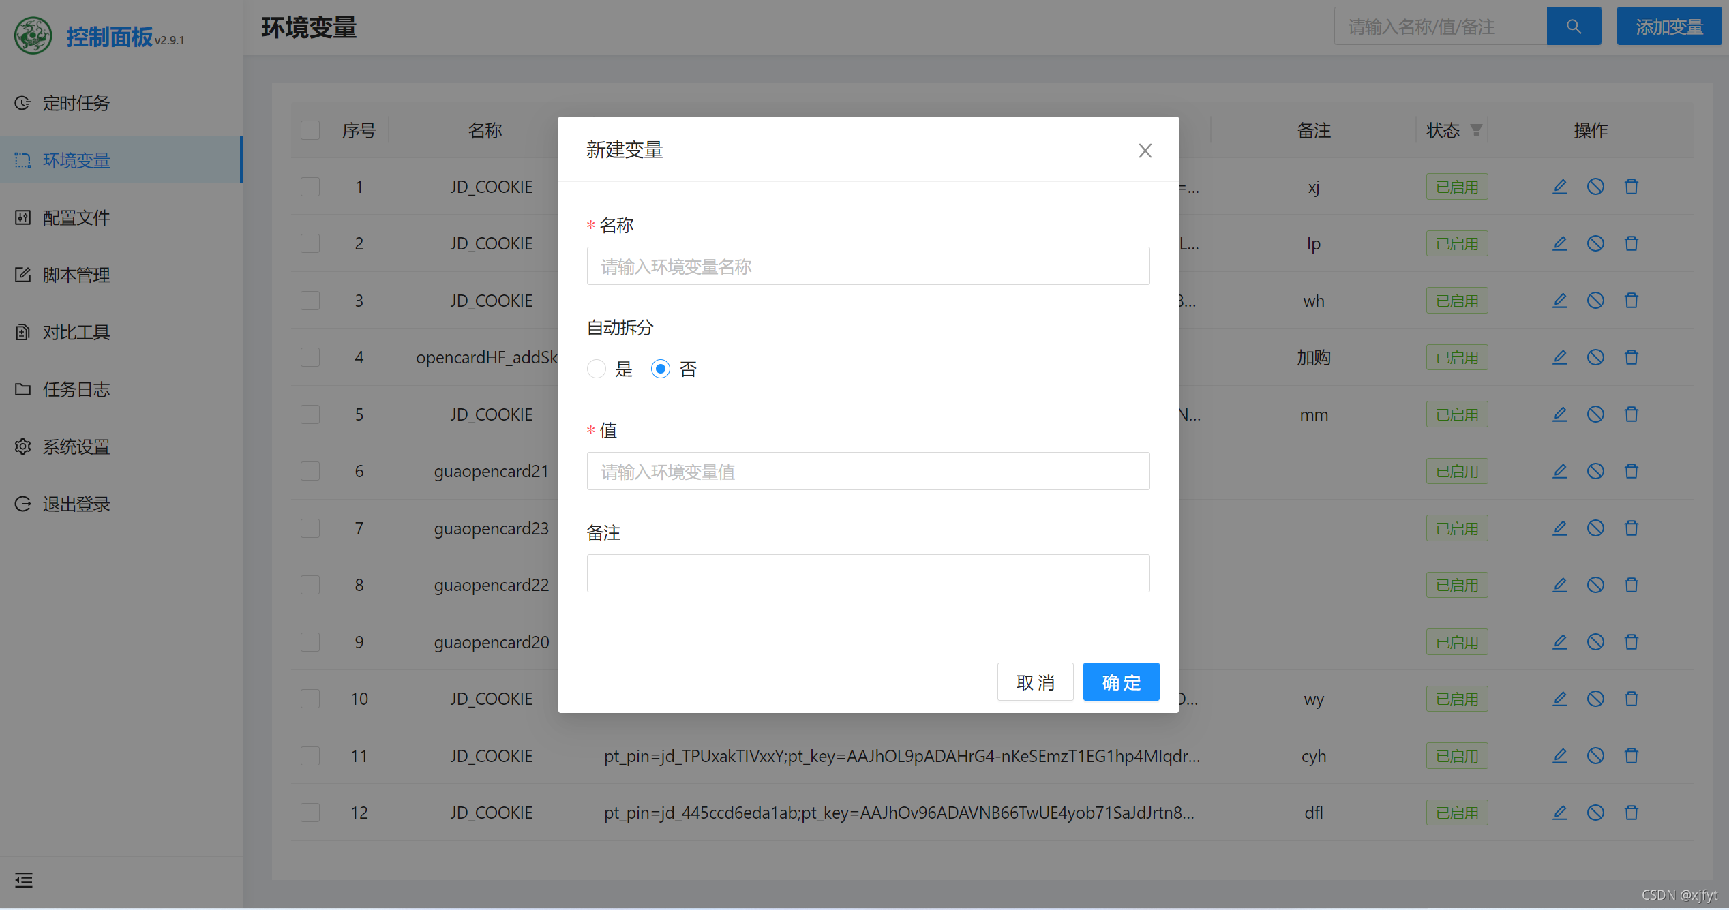Open 配置文件 in the sidebar
The width and height of the screenshot is (1729, 910).
point(121,217)
